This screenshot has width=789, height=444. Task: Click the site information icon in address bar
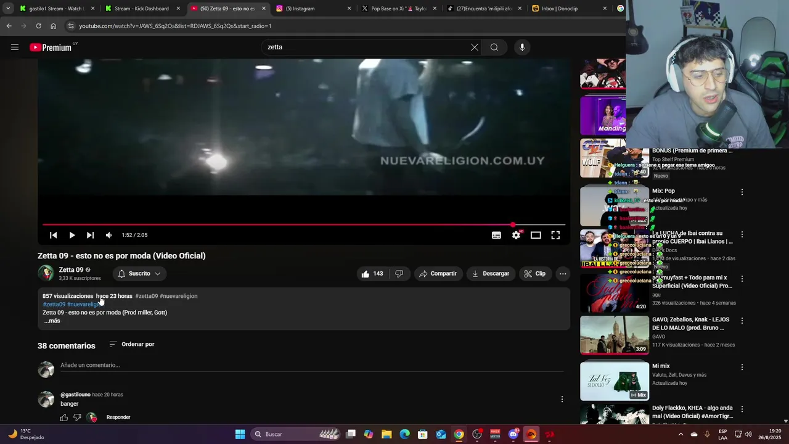click(71, 26)
